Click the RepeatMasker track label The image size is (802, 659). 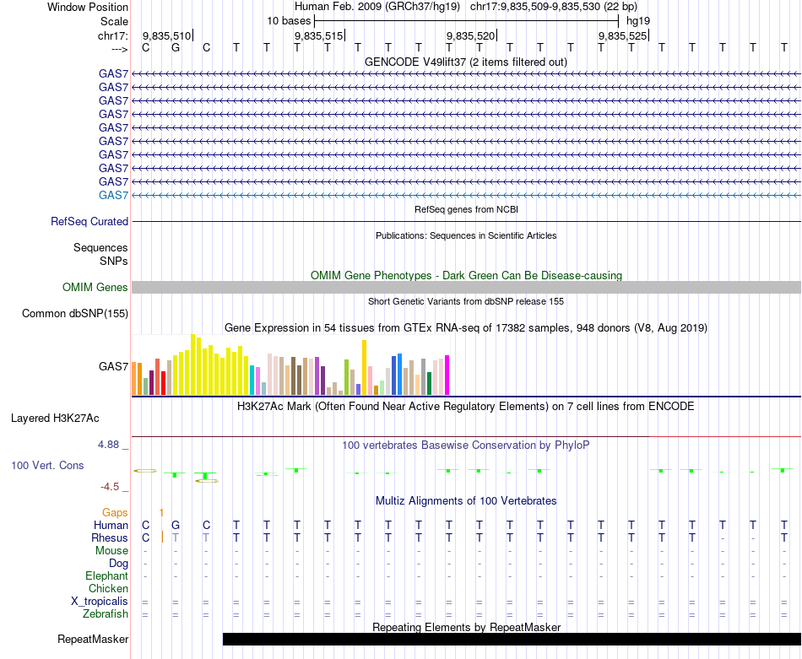[92, 640]
